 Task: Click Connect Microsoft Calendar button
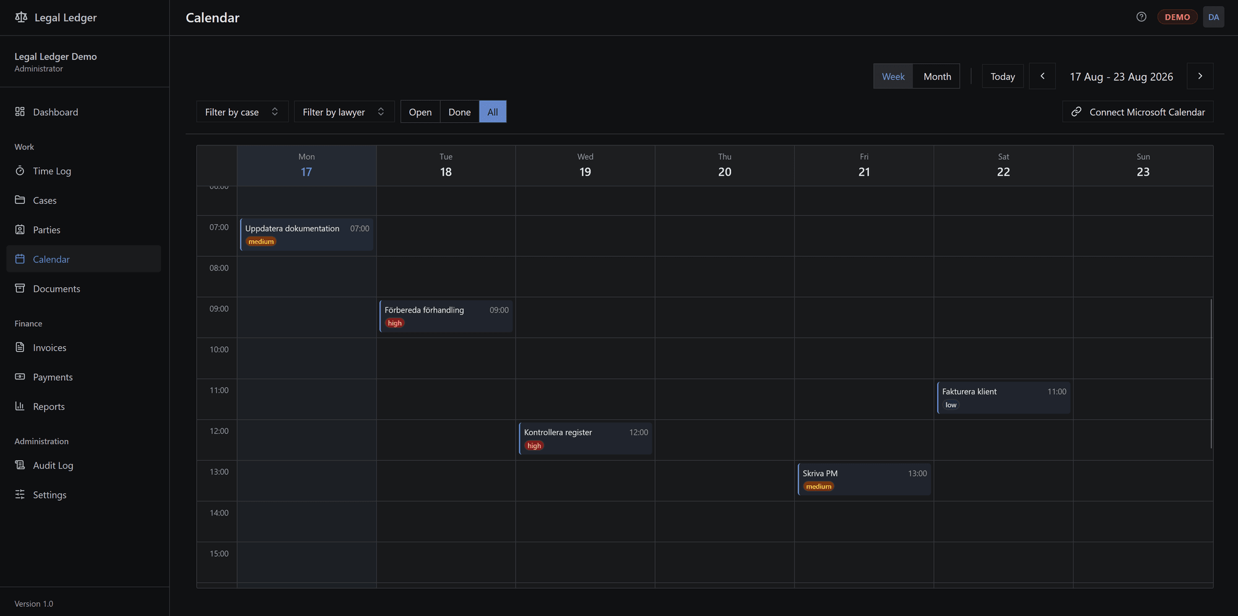coord(1138,111)
